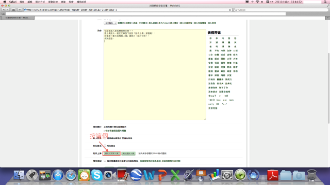The height and width of the screenshot is (185, 330).
Task: Insert the XD emoticon
Action: 218,104
